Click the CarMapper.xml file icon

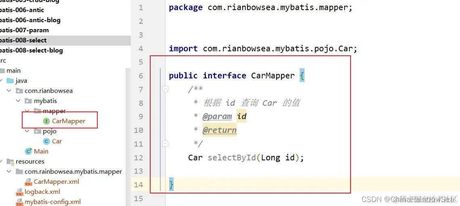28,182
